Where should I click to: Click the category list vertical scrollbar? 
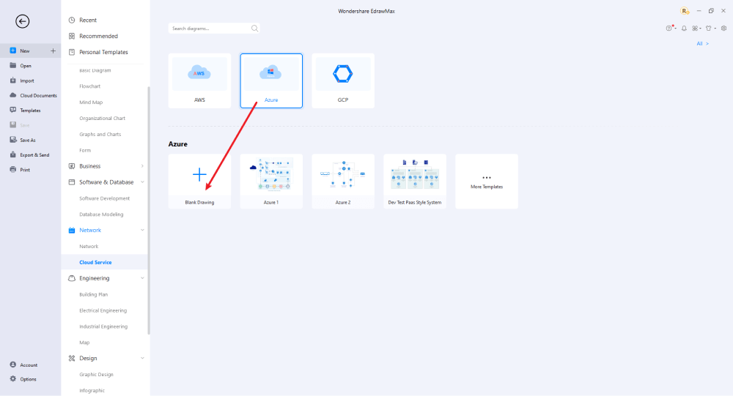[149, 210]
